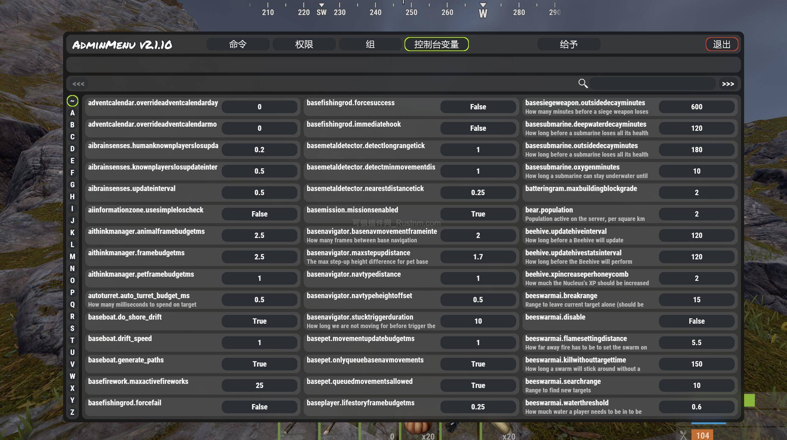Click the highlighted ~ symbol atop the alphabet sidebar

click(73, 101)
